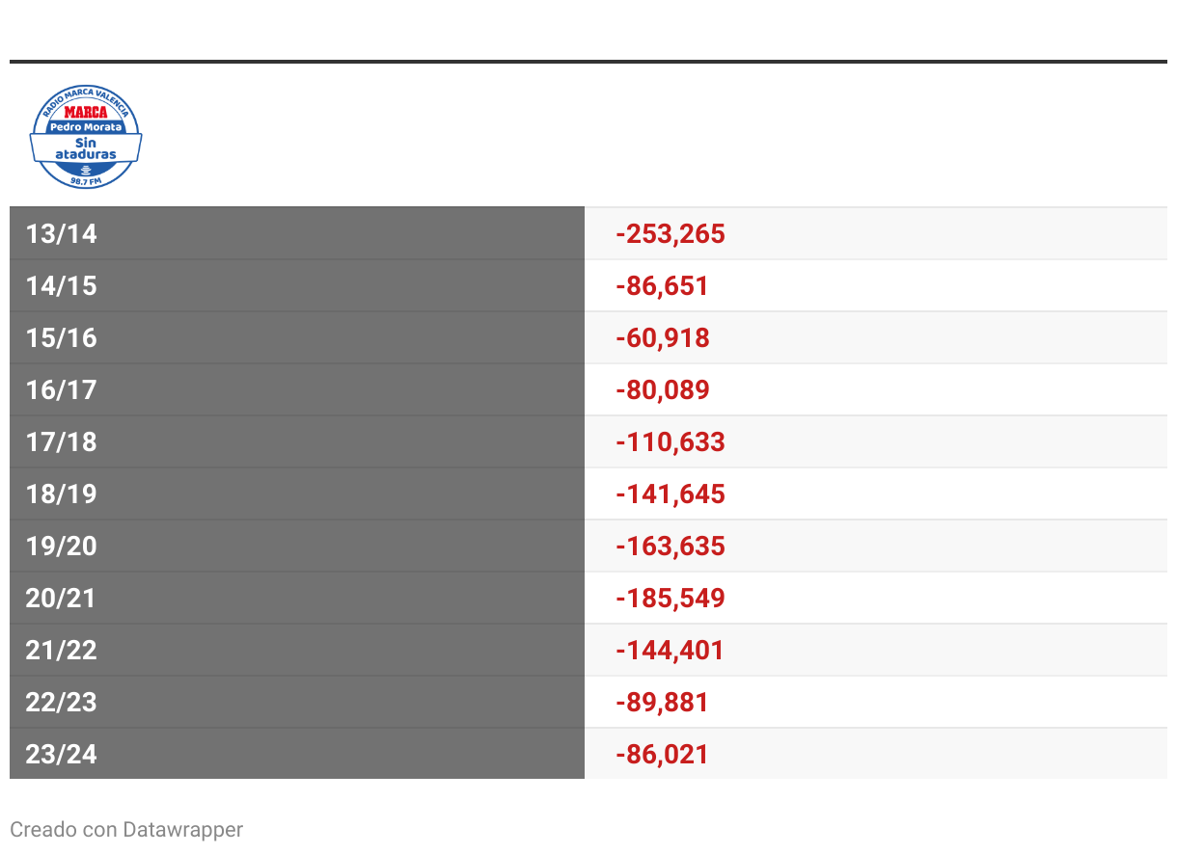Open the Creado con Datawrapper link
This screenshot has height=854, width=1177.
click(x=126, y=829)
